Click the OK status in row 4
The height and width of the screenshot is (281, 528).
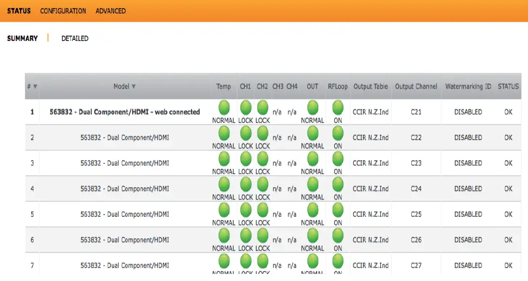[508, 189]
